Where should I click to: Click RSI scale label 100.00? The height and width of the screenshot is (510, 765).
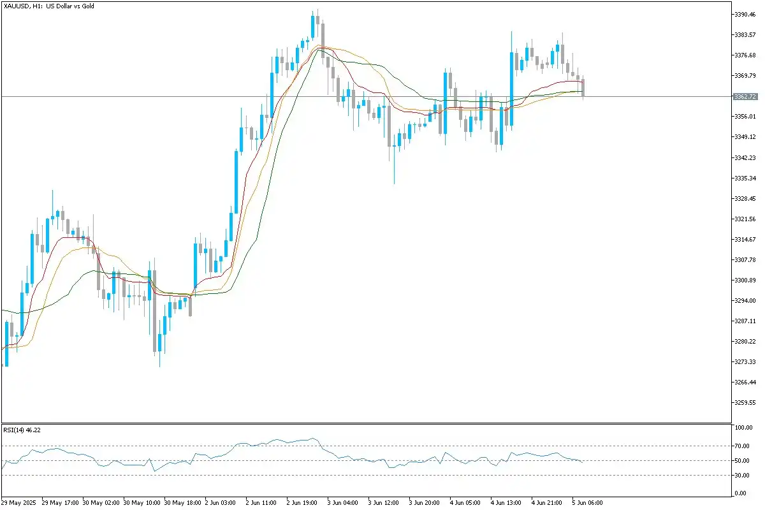point(743,428)
